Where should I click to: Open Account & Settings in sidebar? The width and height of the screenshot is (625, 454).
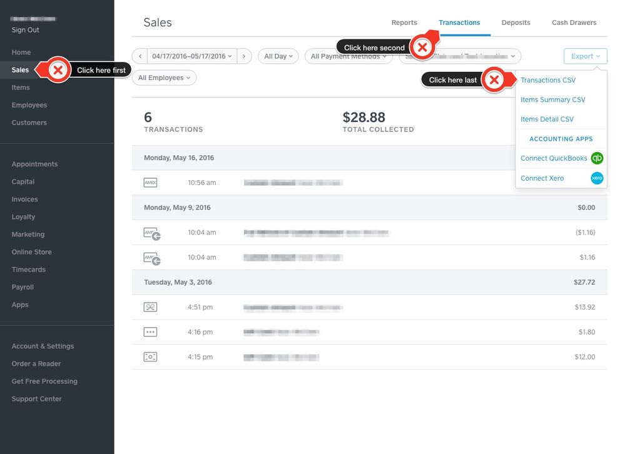coord(43,346)
